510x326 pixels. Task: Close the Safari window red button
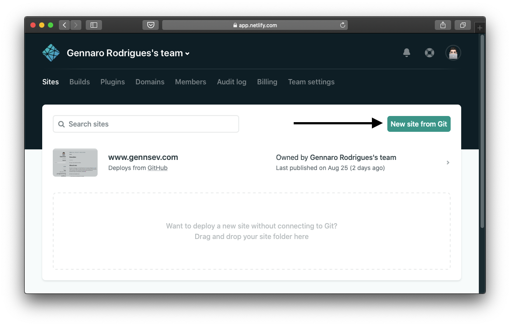(33, 25)
